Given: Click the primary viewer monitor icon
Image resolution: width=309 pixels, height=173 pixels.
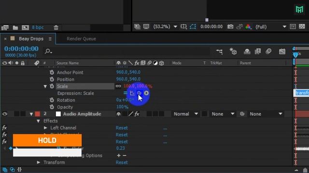Looking at the screenshot, I should 146,26.
